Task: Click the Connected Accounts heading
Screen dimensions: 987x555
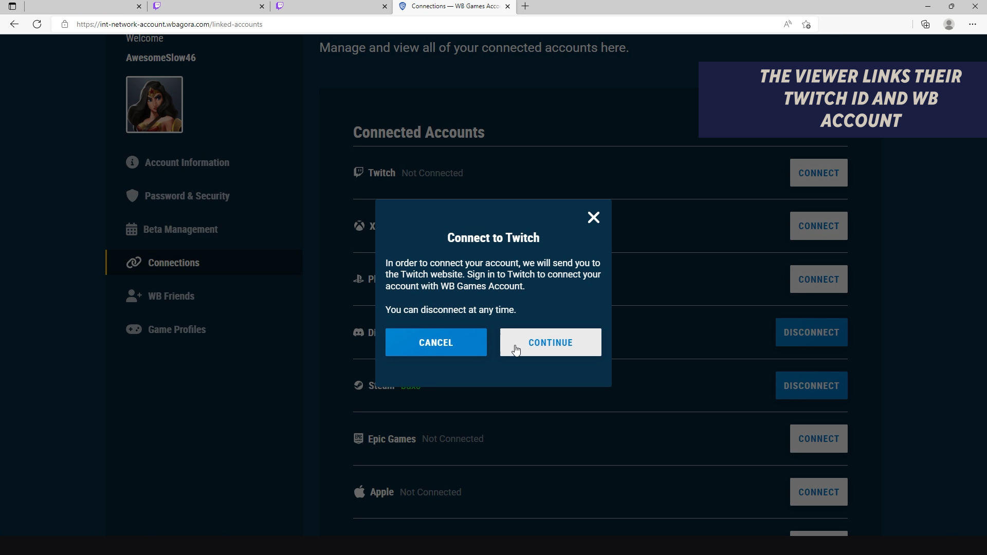Action: (419, 132)
